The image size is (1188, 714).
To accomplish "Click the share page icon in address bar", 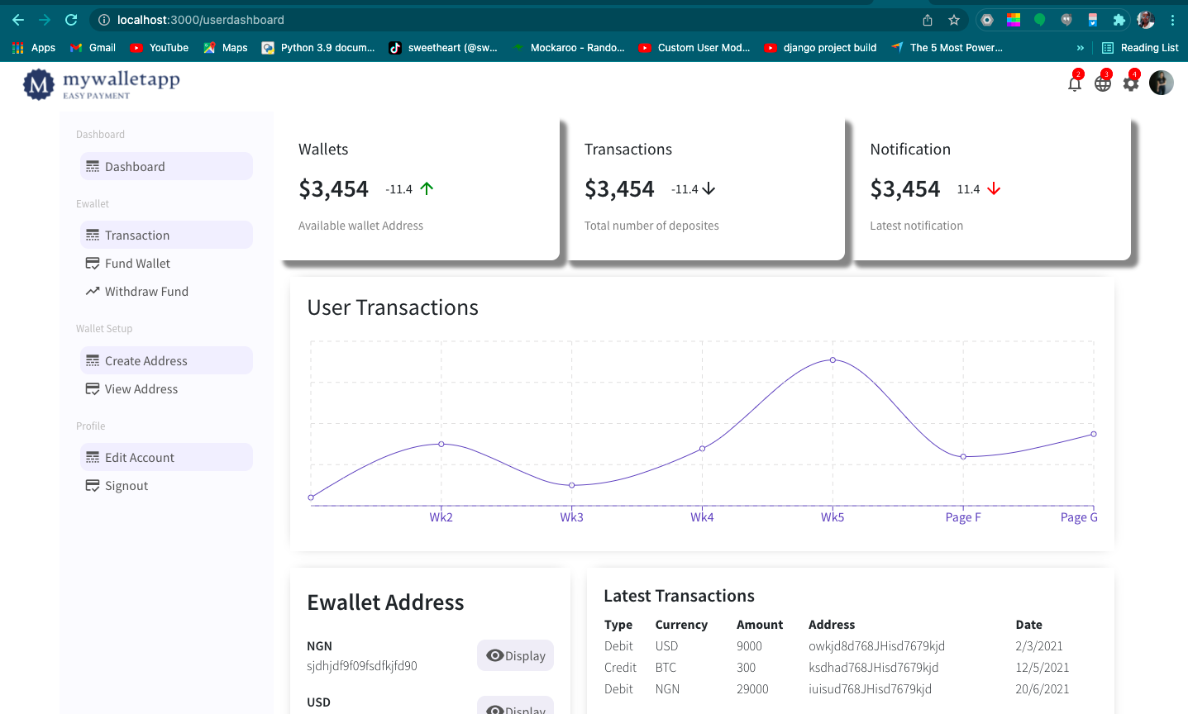I will pos(928,20).
